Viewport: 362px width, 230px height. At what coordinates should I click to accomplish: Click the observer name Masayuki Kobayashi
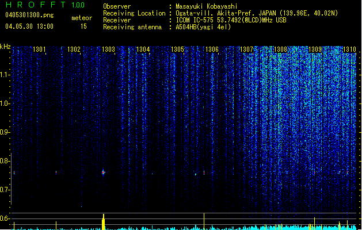(207, 6)
